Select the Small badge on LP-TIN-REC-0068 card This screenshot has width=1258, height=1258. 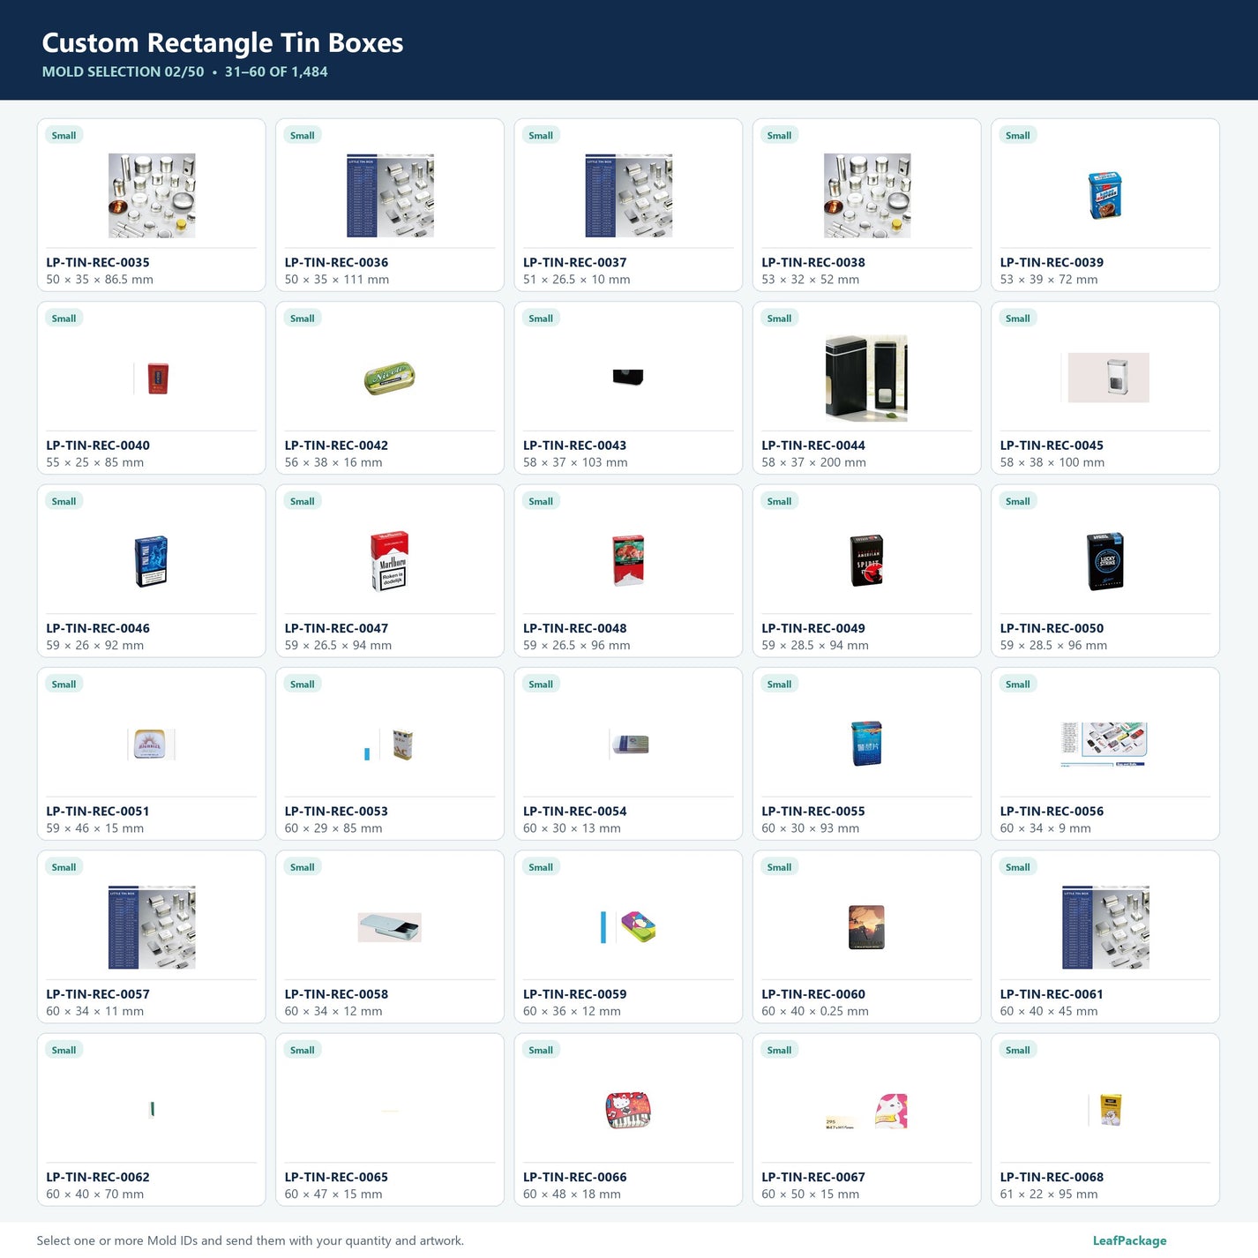(x=1017, y=1050)
